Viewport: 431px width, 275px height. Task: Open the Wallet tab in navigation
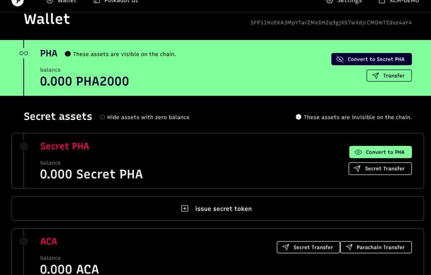[62, 2]
